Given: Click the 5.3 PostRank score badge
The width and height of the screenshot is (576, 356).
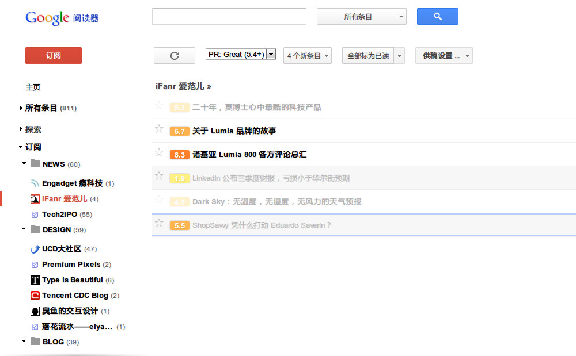Looking at the screenshot, I should [x=180, y=108].
